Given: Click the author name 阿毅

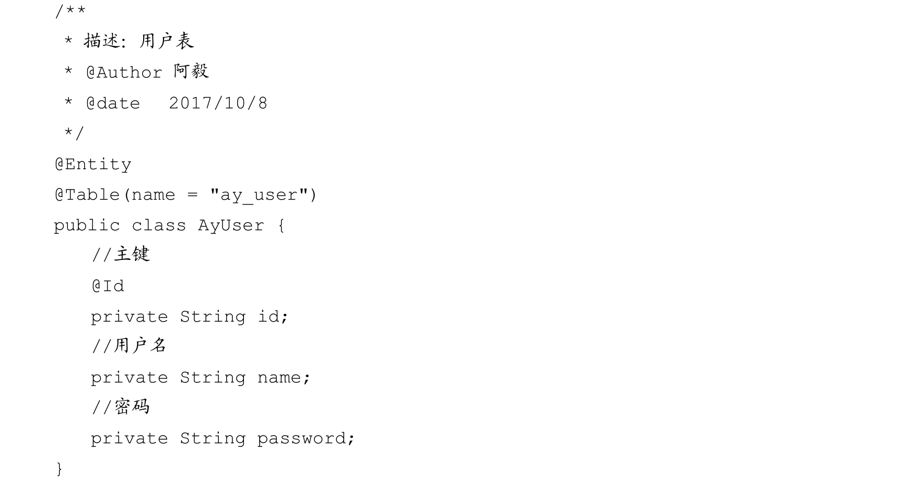Looking at the screenshot, I should tap(191, 72).
